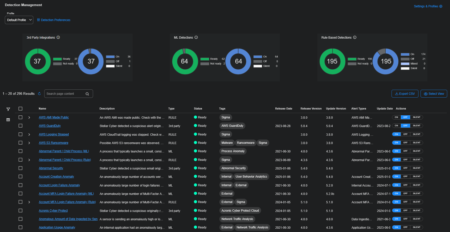This screenshot has width=450, height=232.
Task: Click the Export CSV button
Action: coord(405,94)
